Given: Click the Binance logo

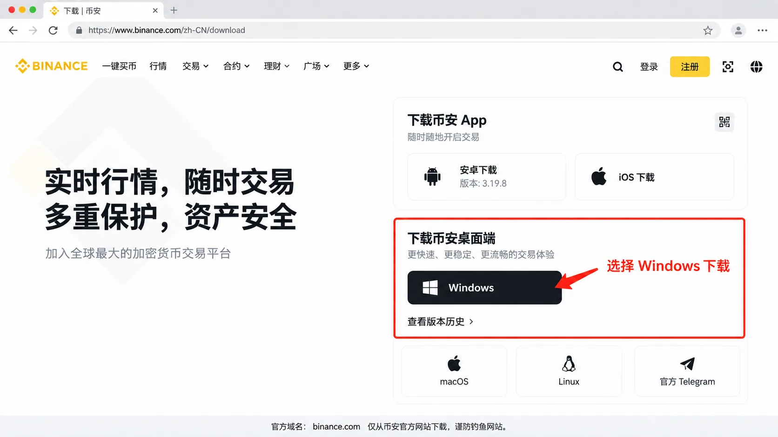Looking at the screenshot, I should (x=51, y=66).
